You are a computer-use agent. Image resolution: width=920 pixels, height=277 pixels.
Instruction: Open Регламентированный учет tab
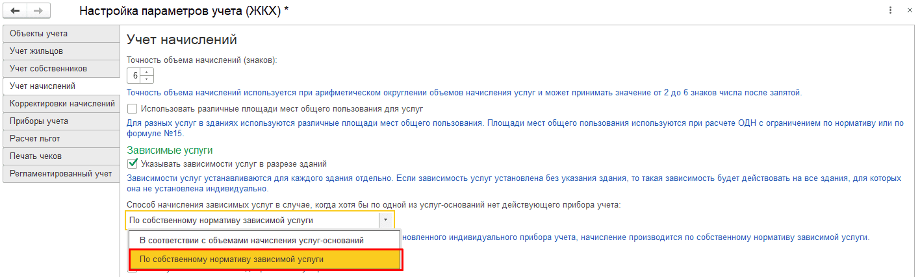click(x=61, y=174)
